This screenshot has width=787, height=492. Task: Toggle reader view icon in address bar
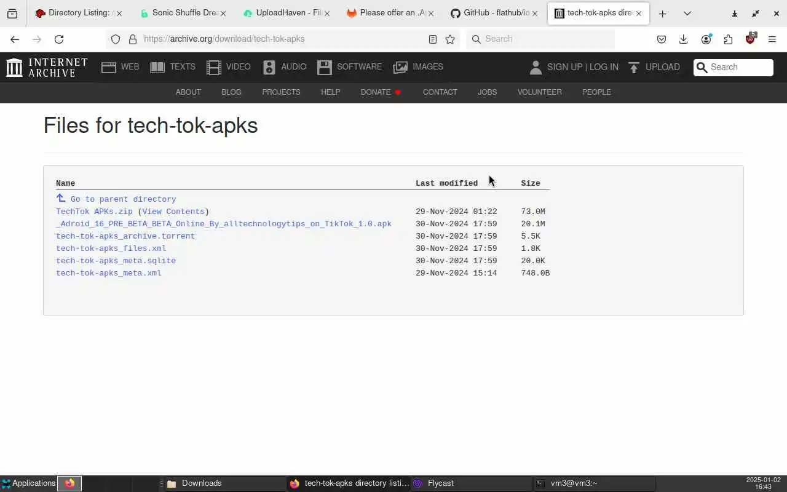tap(433, 39)
